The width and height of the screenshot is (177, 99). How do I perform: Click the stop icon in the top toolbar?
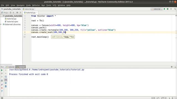click(x=171, y=9)
